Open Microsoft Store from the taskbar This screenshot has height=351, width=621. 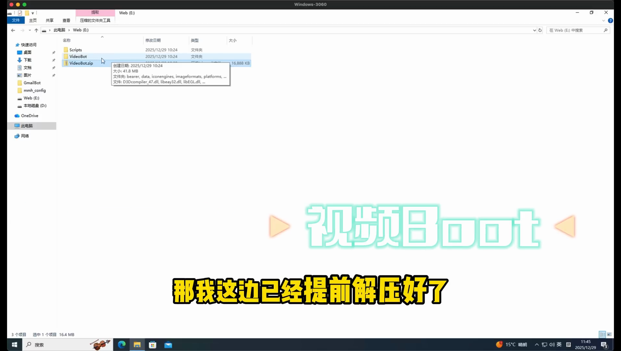153,344
